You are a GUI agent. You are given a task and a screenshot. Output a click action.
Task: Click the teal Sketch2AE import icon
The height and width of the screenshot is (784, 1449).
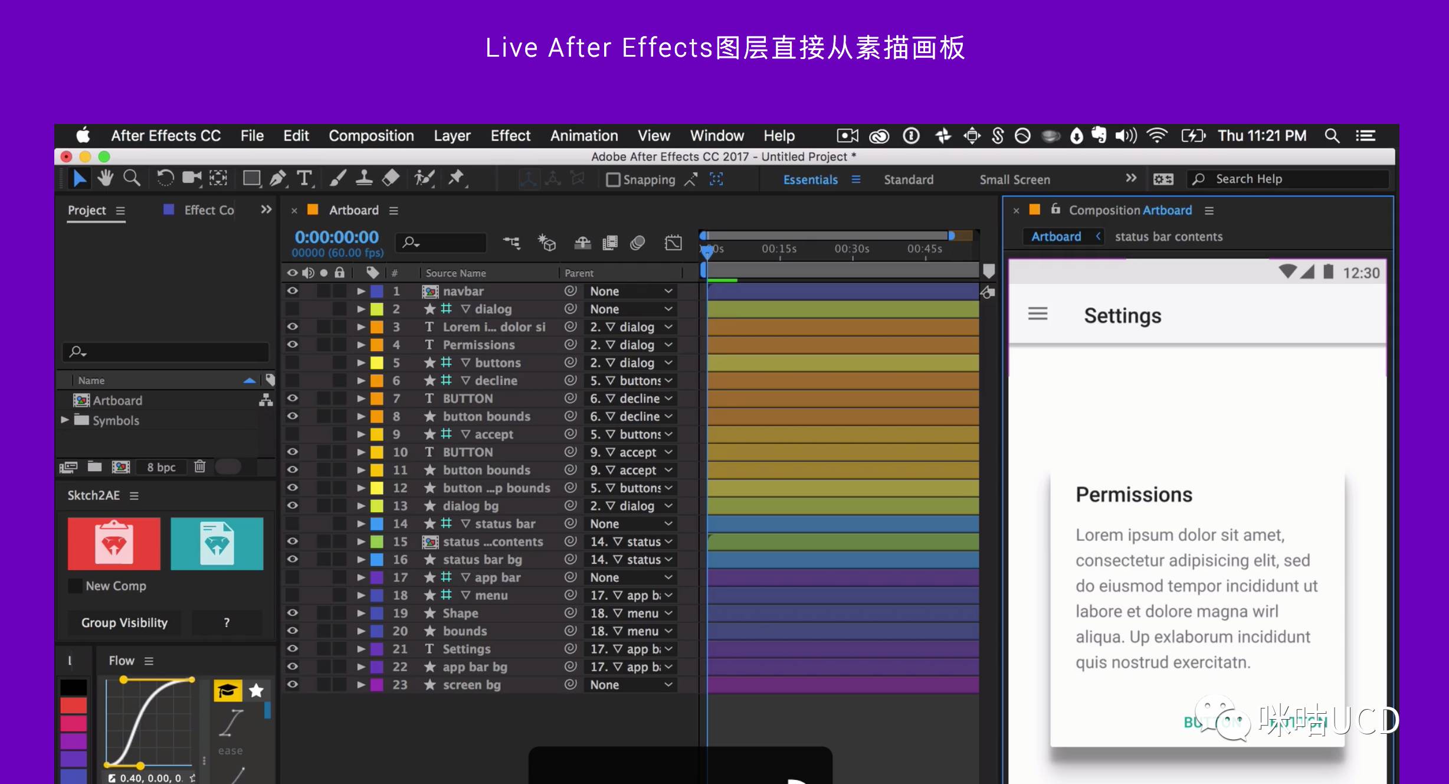click(217, 543)
